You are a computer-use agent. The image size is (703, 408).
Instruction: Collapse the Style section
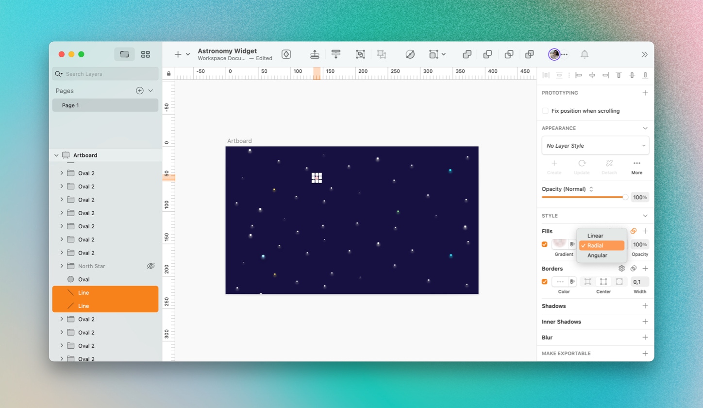645,216
